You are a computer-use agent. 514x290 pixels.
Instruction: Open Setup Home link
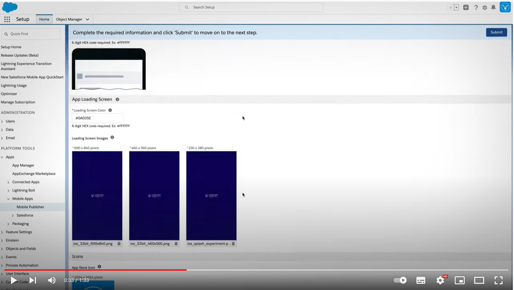point(11,47)
